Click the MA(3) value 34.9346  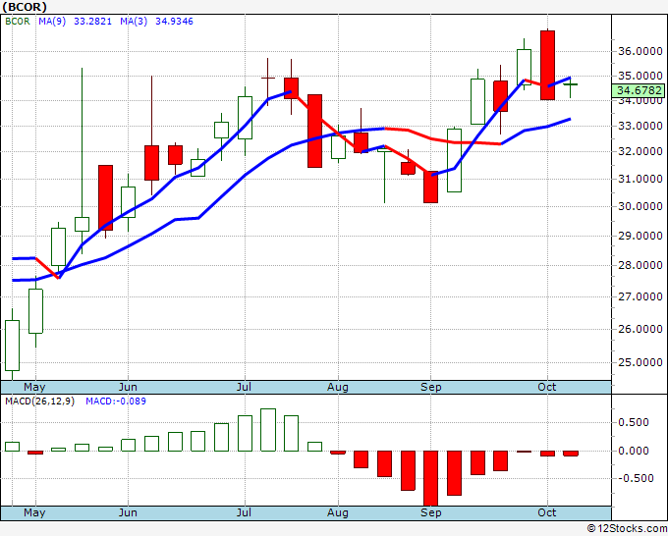click(174, 21)
